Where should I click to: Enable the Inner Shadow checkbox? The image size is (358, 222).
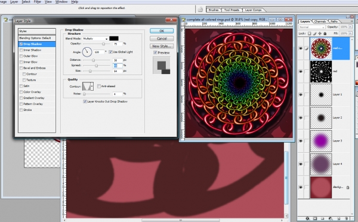point(21,50)
